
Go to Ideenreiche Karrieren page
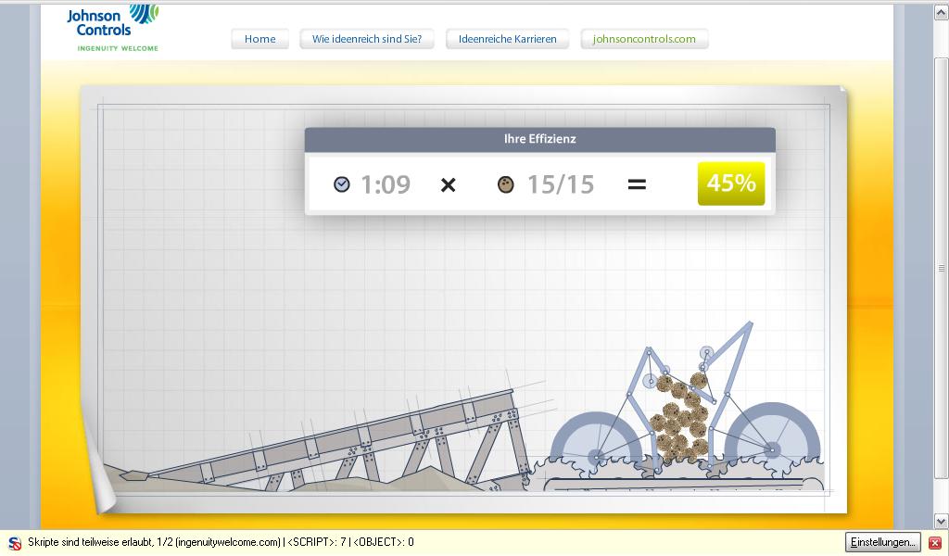point(508,39)
